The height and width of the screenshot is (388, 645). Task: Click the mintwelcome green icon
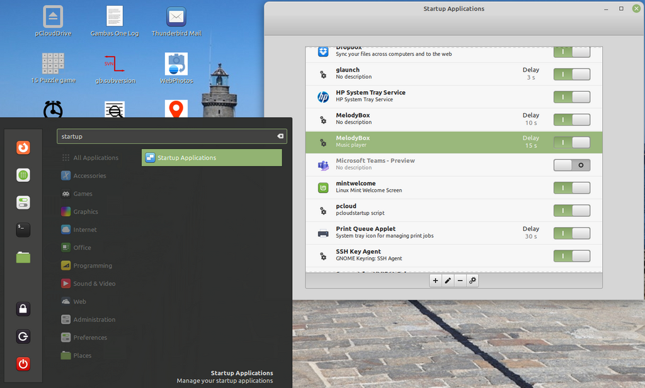[x=323, y=188]
